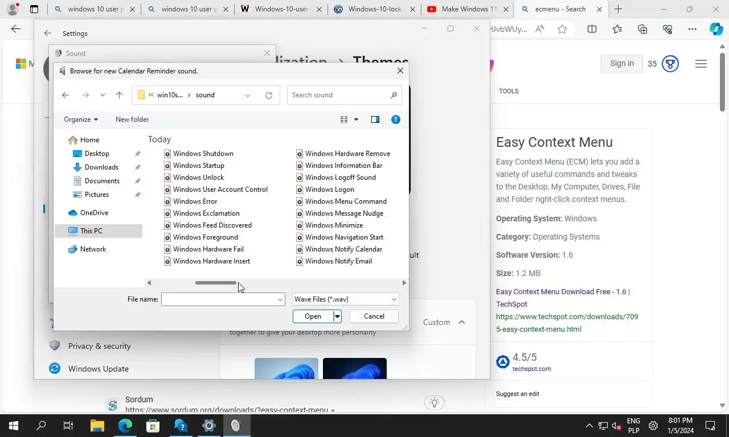This screenshot has height=437, width=729.
Task: Open the Organize menu
Action: point(81,119)
